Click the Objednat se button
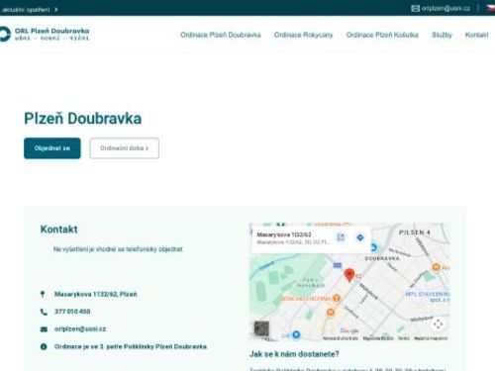Image resolution: width=495 pixels, height=371 pixels. (x=52, y=148)
